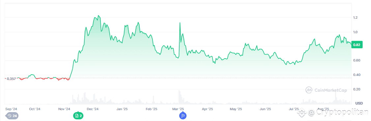Select the blue flag event marker

click(183, 116)
